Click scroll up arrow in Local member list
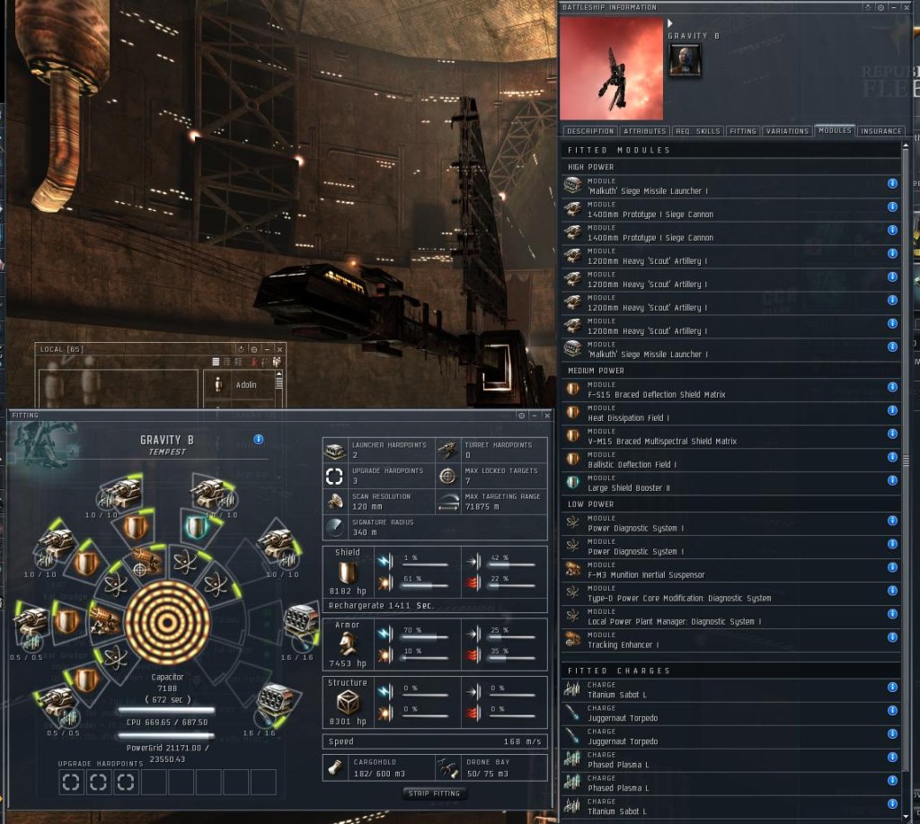This screenshot has width=920, height=824. [279, 374]
